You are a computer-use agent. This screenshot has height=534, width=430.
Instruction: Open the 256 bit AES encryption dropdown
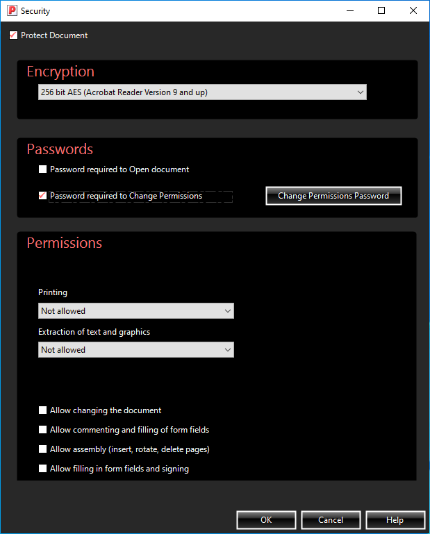click(x=202, y=92)
